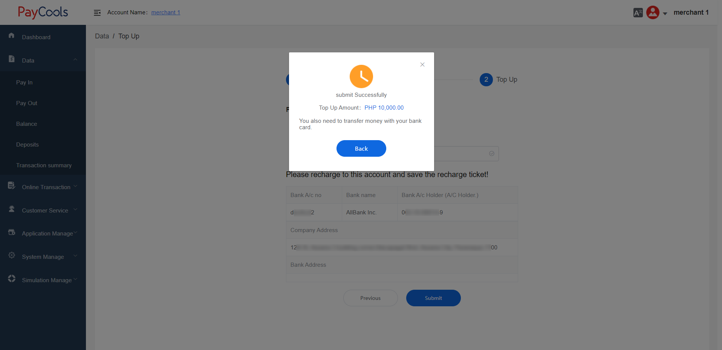
Task: Select step 2 Top Up indicator
Action: pos(486,79)
